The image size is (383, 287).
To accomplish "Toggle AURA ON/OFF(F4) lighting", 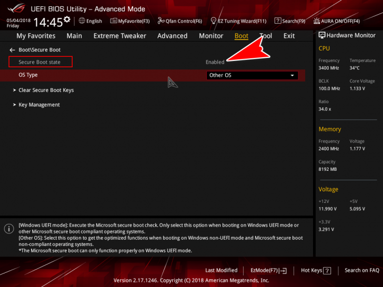I will click(337, 21).
